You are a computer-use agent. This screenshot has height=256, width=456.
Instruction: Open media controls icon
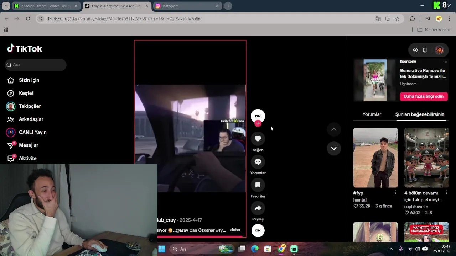(428, 19)
